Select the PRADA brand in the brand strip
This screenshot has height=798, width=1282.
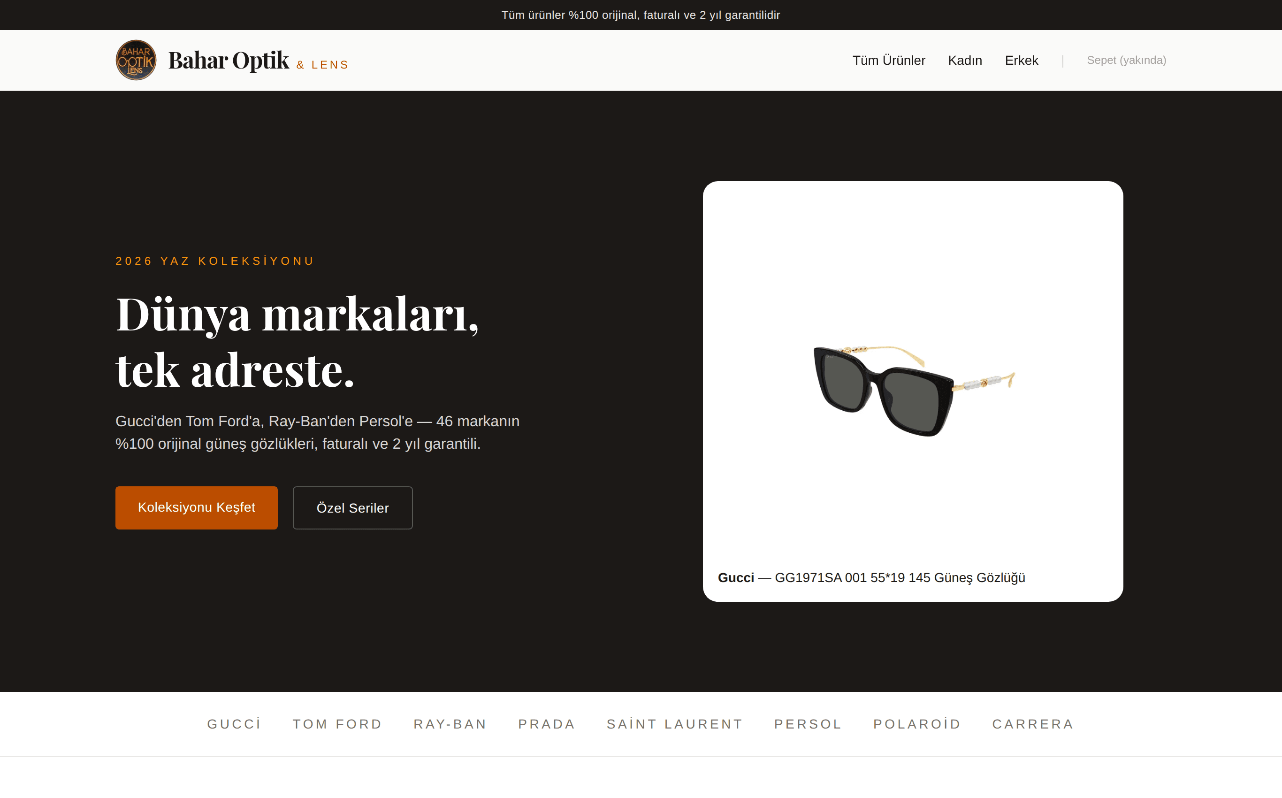tap(547, 724)
